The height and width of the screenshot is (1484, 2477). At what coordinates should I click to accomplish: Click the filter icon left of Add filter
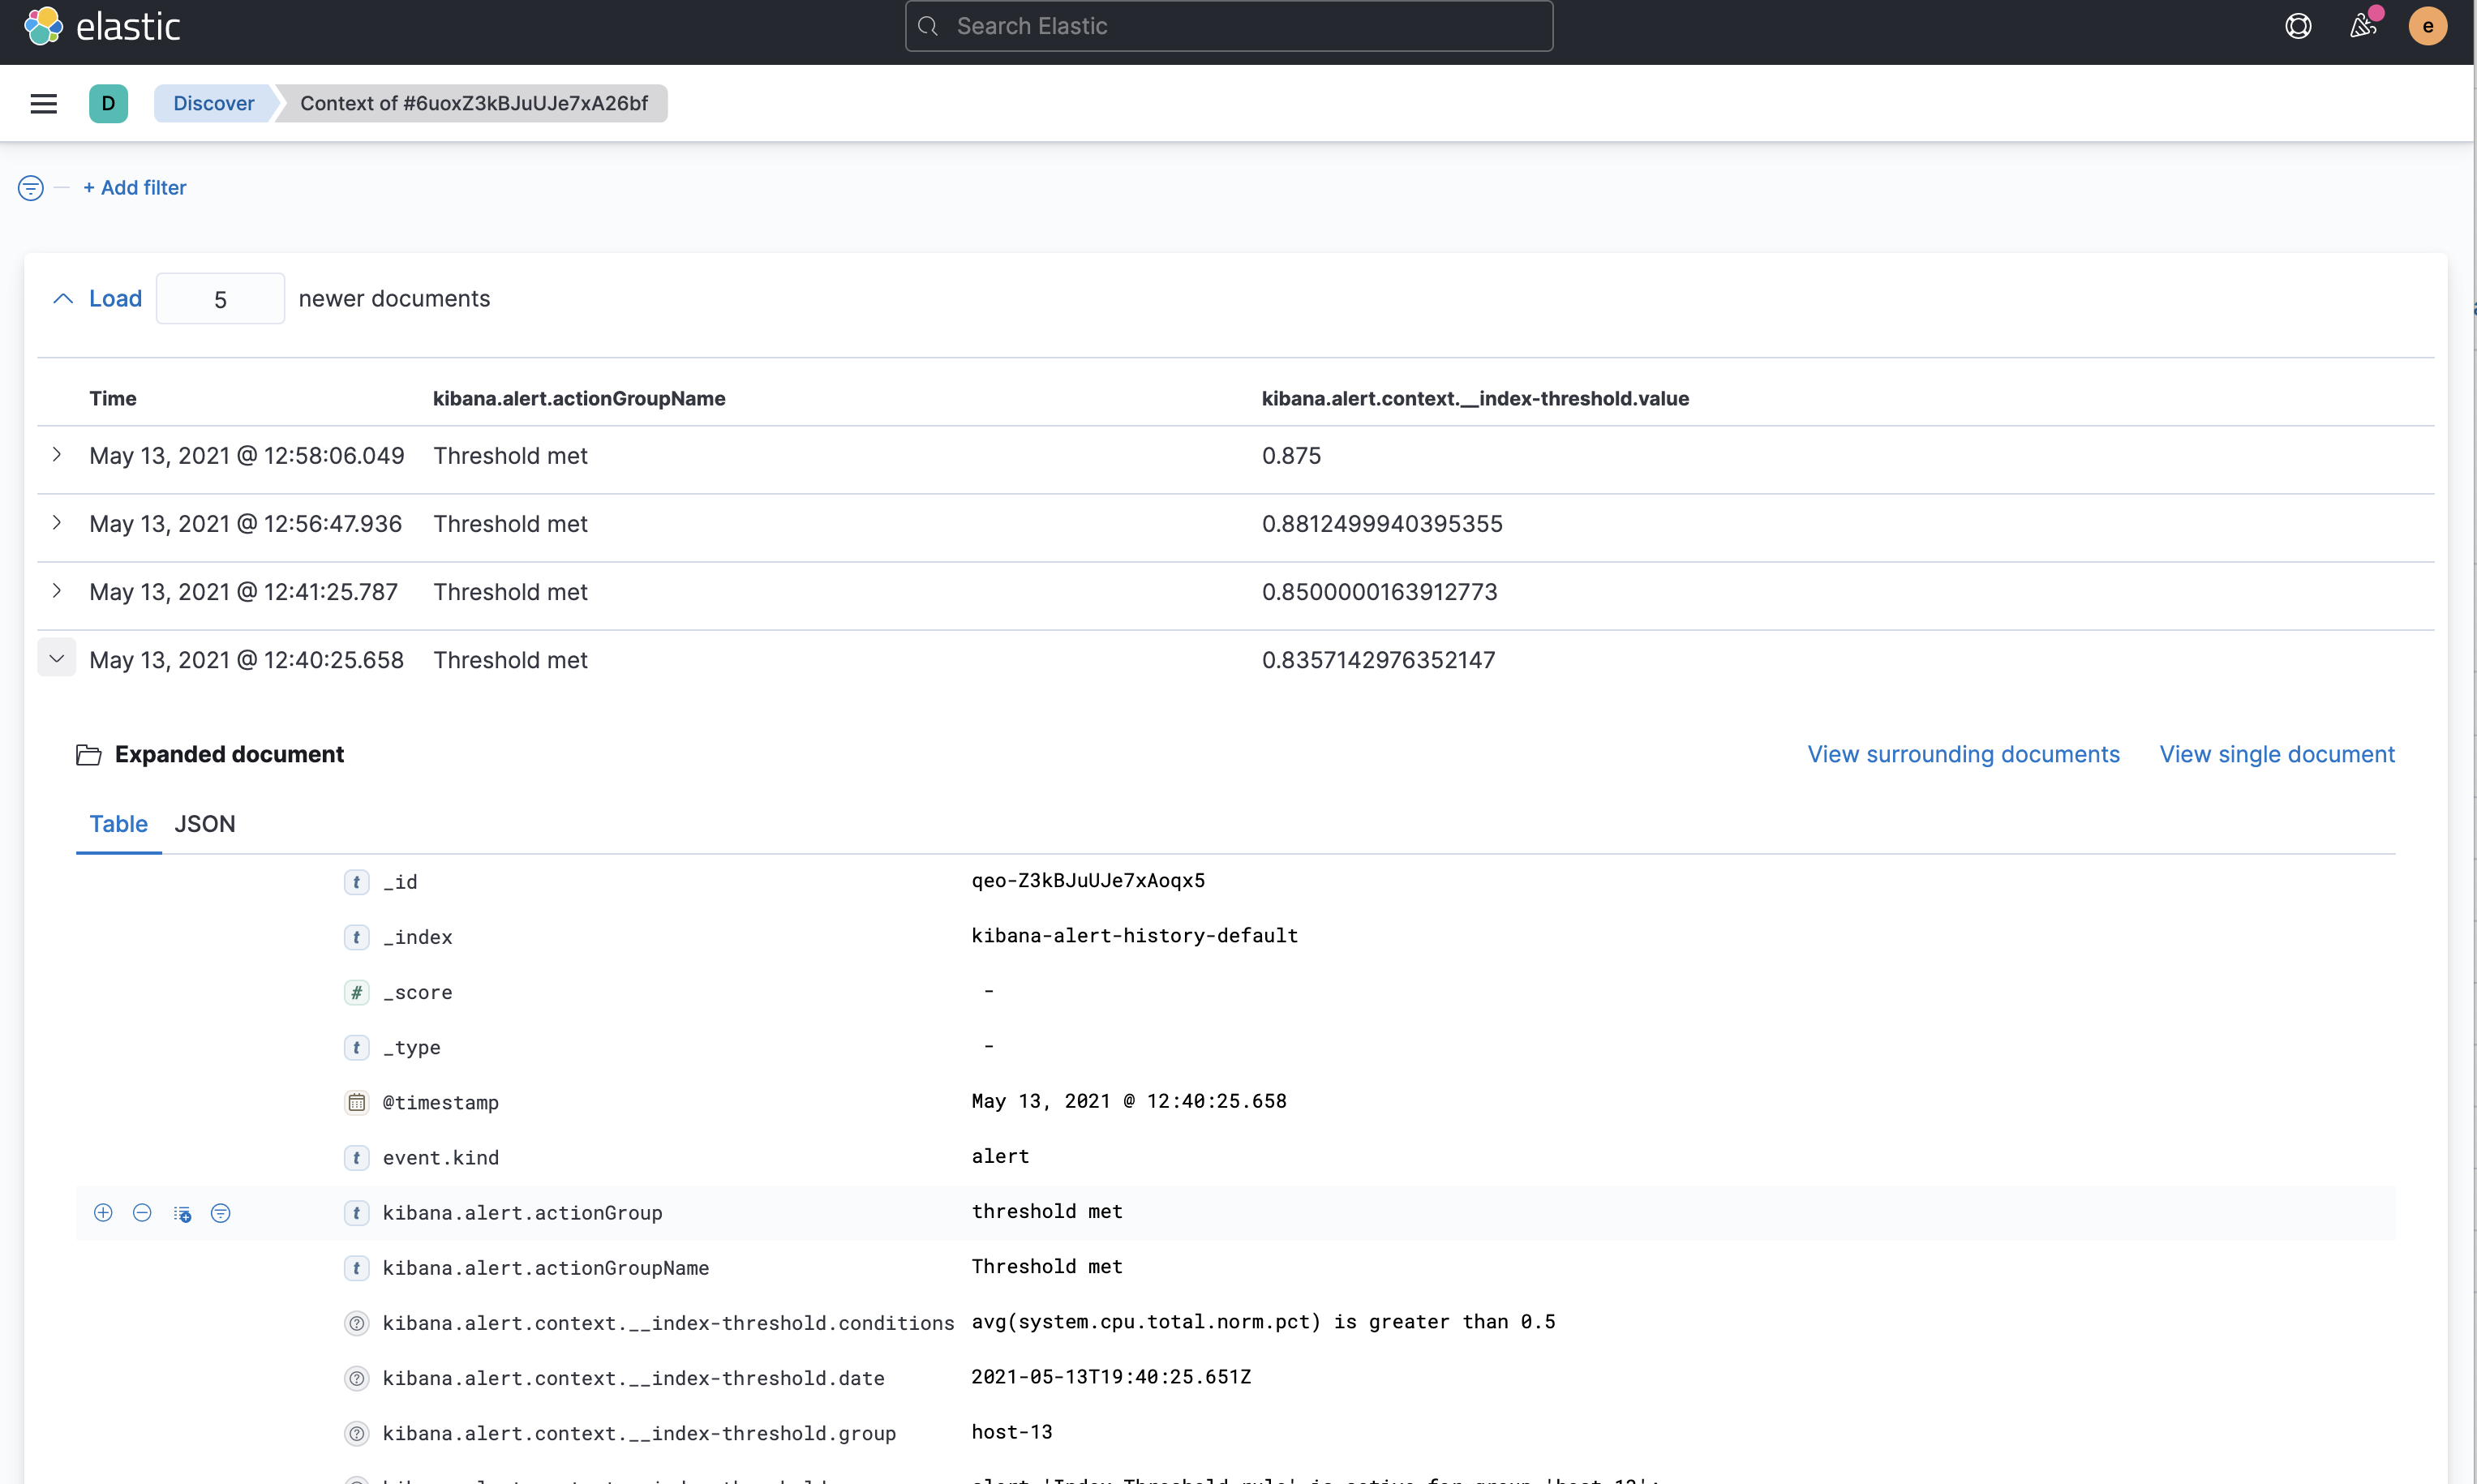(x=30, y=187)
